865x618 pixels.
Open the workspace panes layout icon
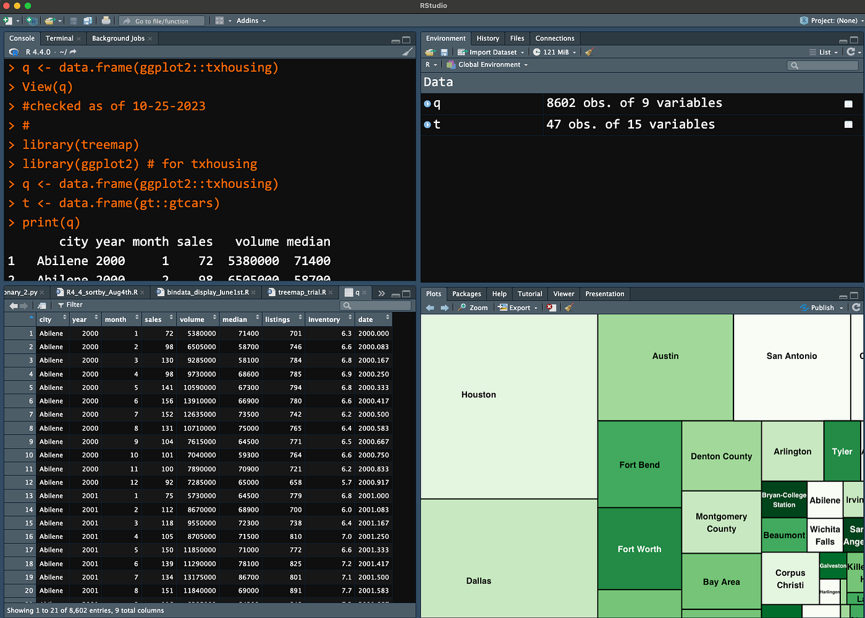[219, 20]
